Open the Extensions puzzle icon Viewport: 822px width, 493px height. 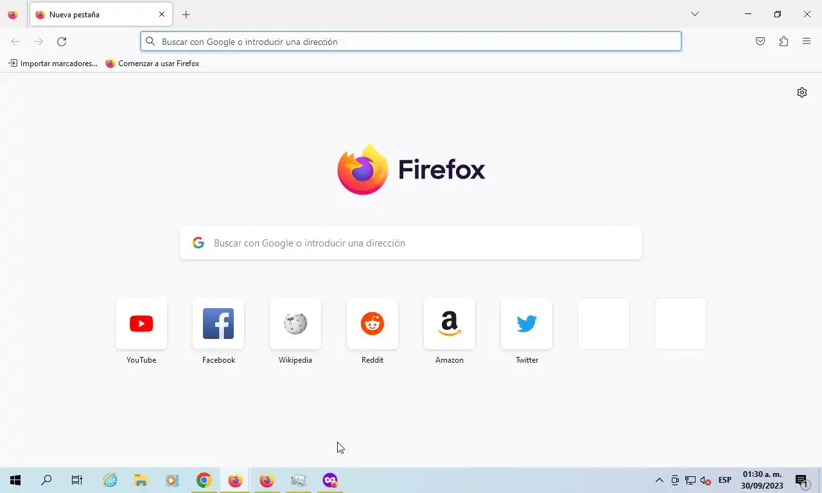pos(783,42)
